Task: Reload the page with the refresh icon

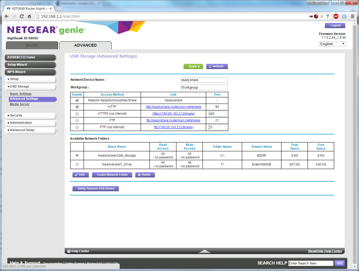Action: point(22,16)
